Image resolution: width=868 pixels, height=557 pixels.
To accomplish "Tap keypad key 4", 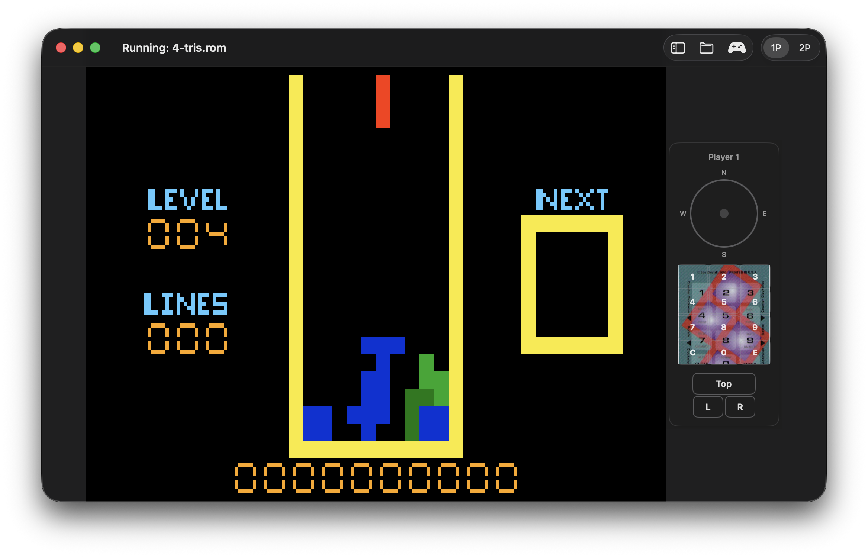I will click(692, 302).
